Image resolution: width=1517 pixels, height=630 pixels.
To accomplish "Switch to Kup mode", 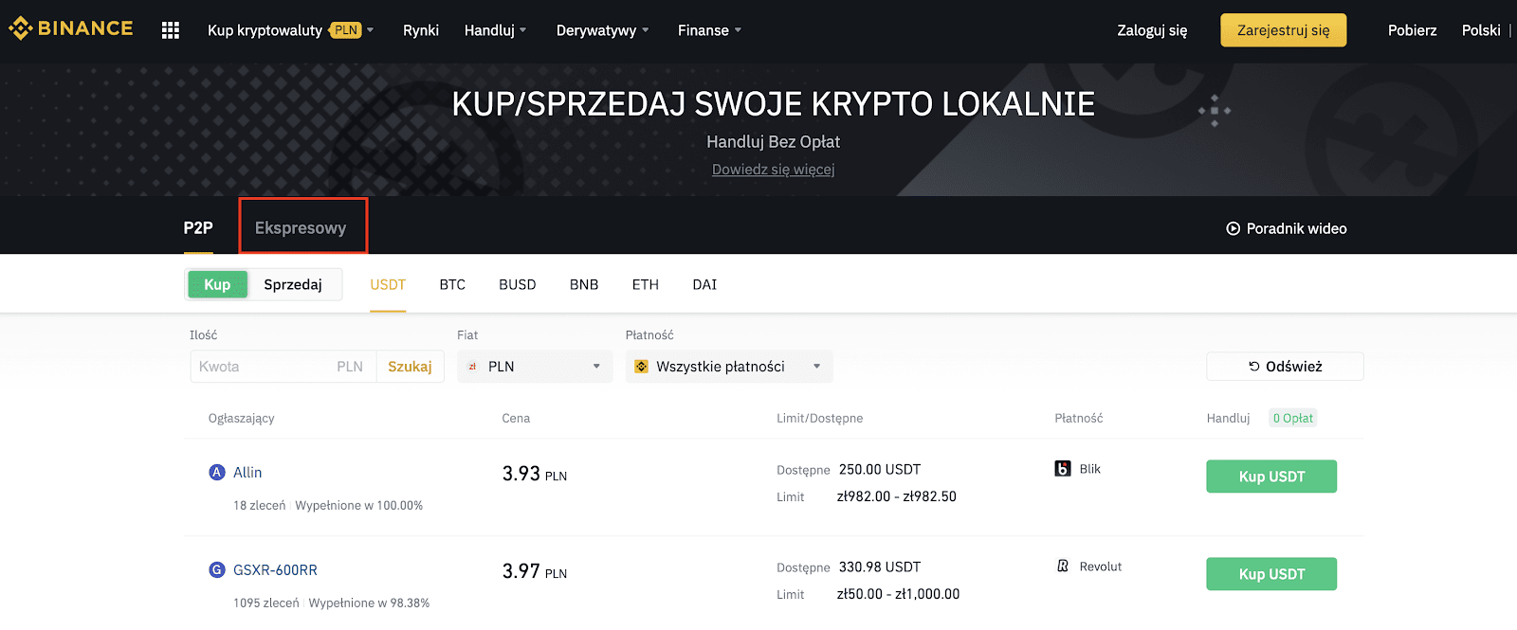I will pyautogui.click(x=217, y=284).
